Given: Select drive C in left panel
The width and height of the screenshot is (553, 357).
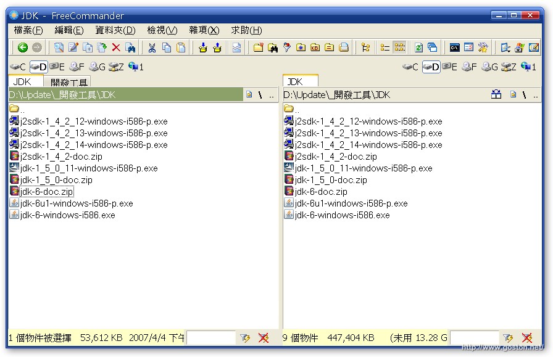Looking at the screenshot, I should point(18,67).
